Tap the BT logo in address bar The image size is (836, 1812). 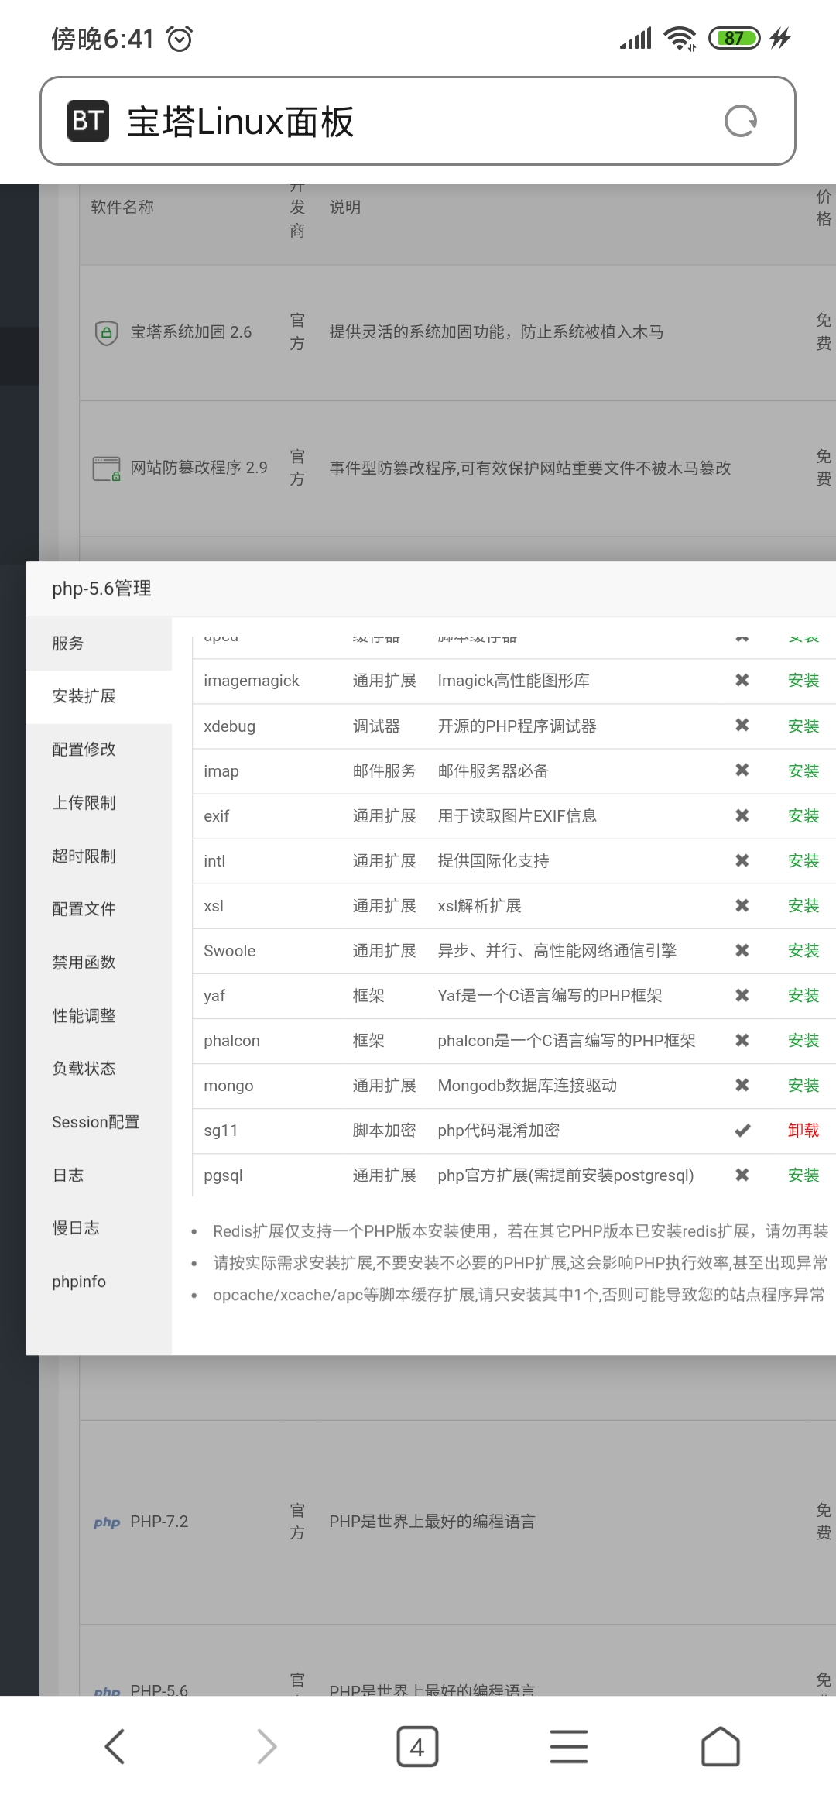[x=87, y=121]
